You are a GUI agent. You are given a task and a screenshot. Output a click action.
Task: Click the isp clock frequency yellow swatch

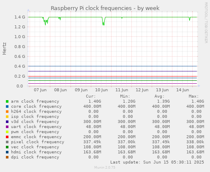click(7, 117)
